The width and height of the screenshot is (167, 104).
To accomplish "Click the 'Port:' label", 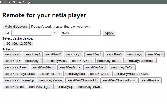I will point(56,33).
